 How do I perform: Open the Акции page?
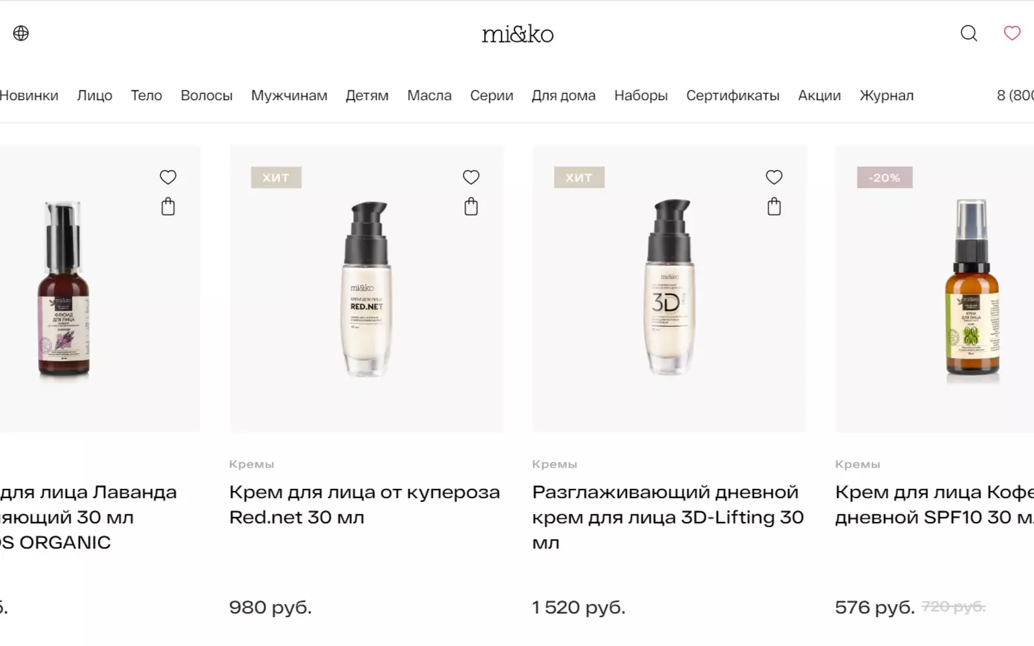pyautogui.click(x=819, y=96)
